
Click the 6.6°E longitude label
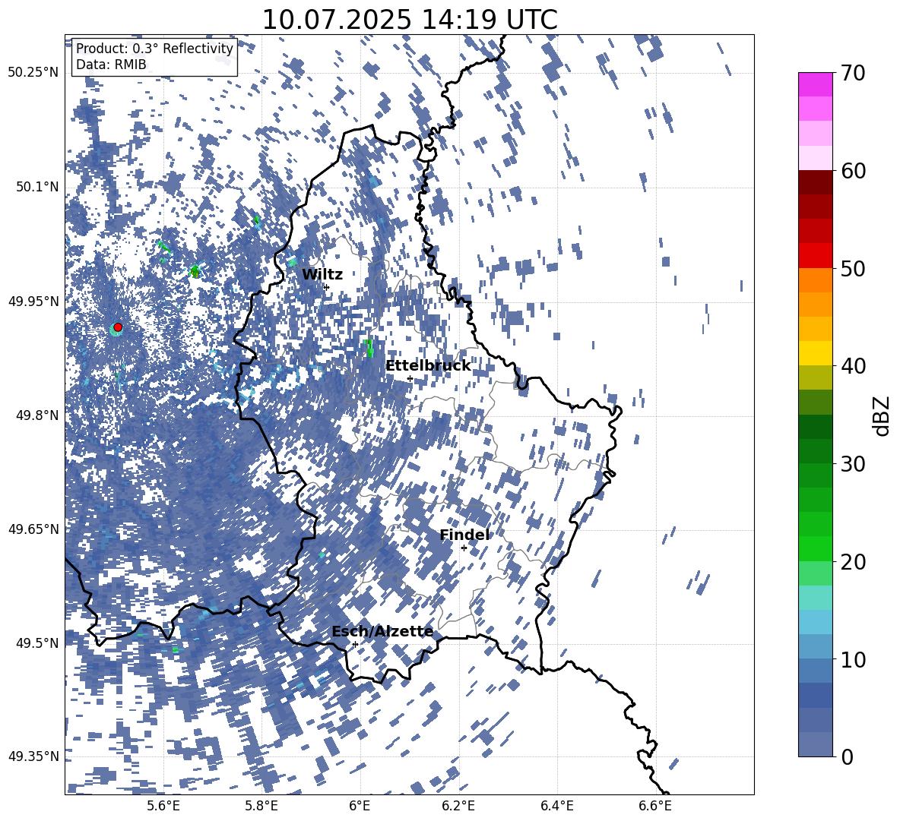(x=655, y=806)
